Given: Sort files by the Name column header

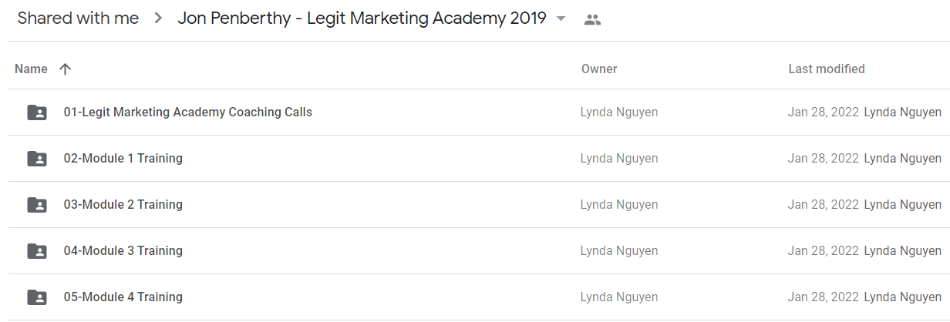Looking at the screenshot, I should click(31, 69).
